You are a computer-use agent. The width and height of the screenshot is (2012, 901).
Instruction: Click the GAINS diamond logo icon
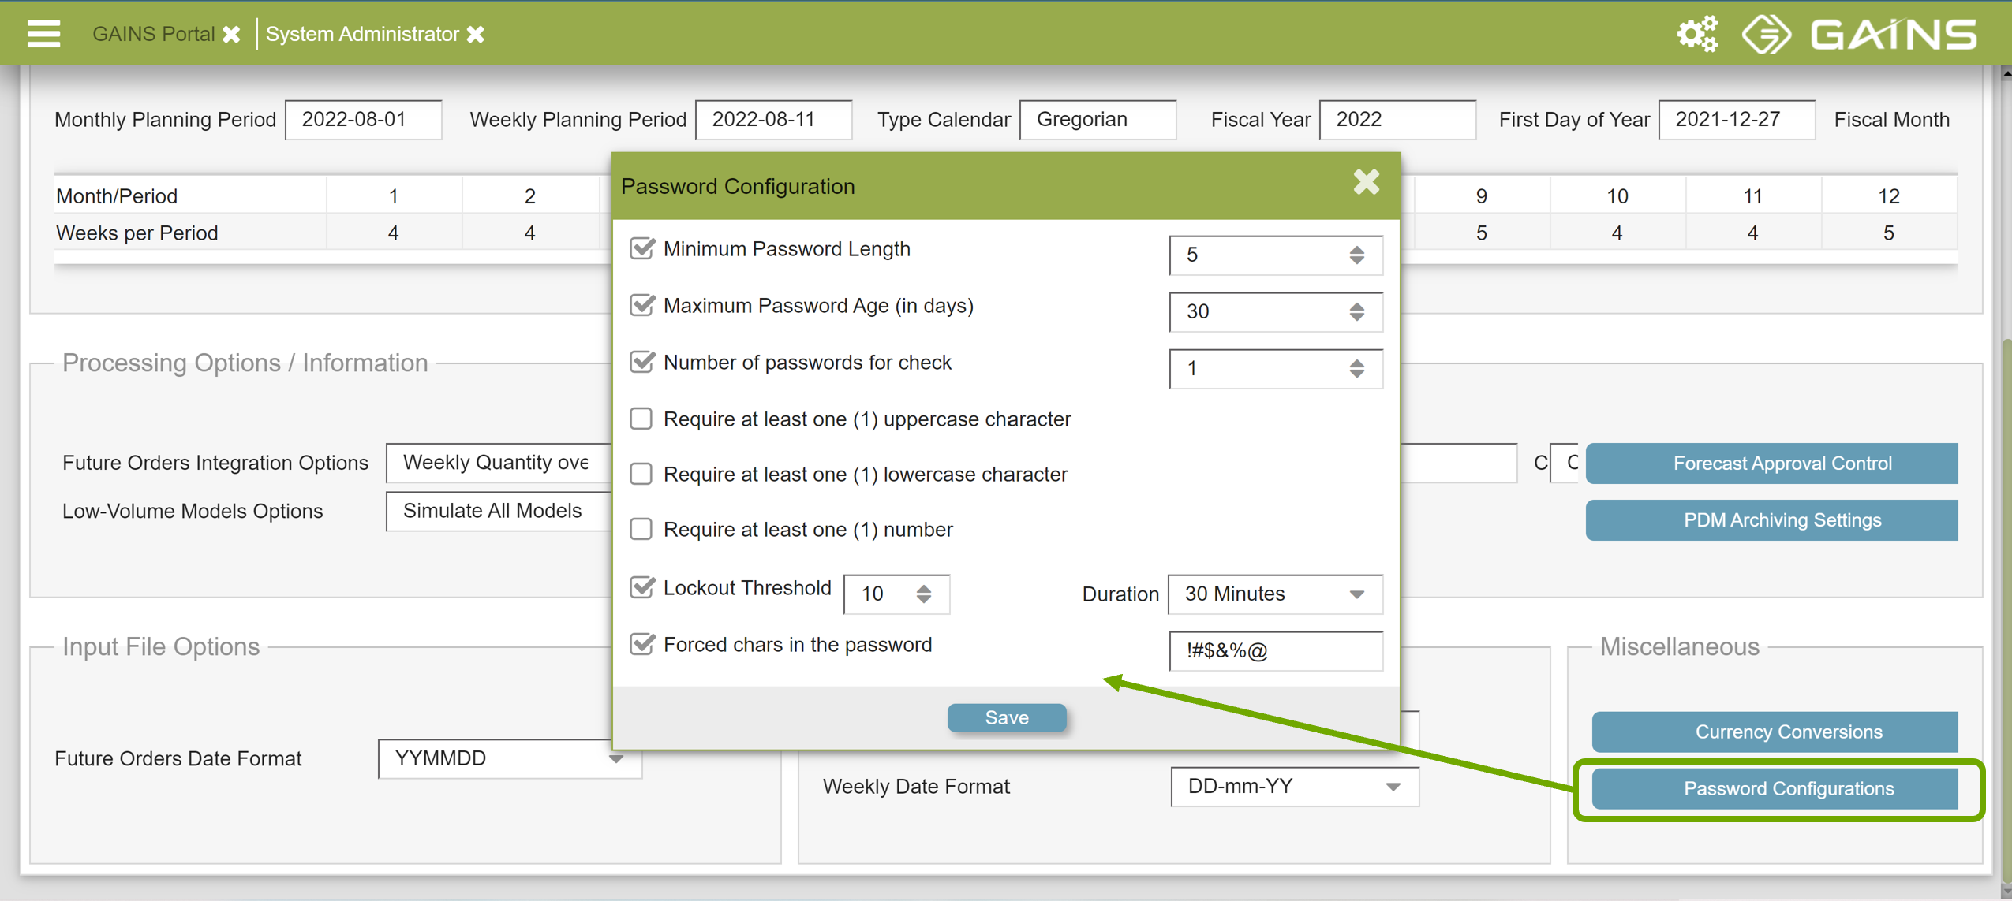coord(1766,34)
